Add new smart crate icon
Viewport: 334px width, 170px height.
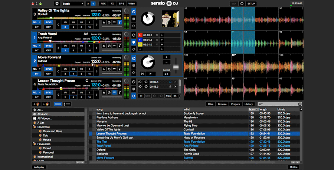pyautogui.click(x=46, y=104)
